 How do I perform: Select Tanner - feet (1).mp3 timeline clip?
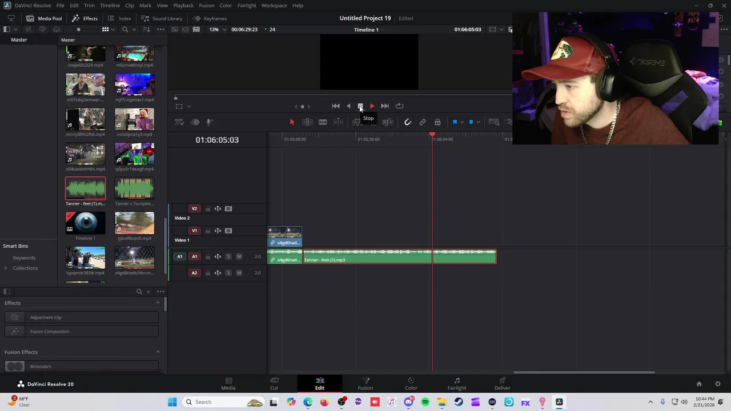(400, 256)
